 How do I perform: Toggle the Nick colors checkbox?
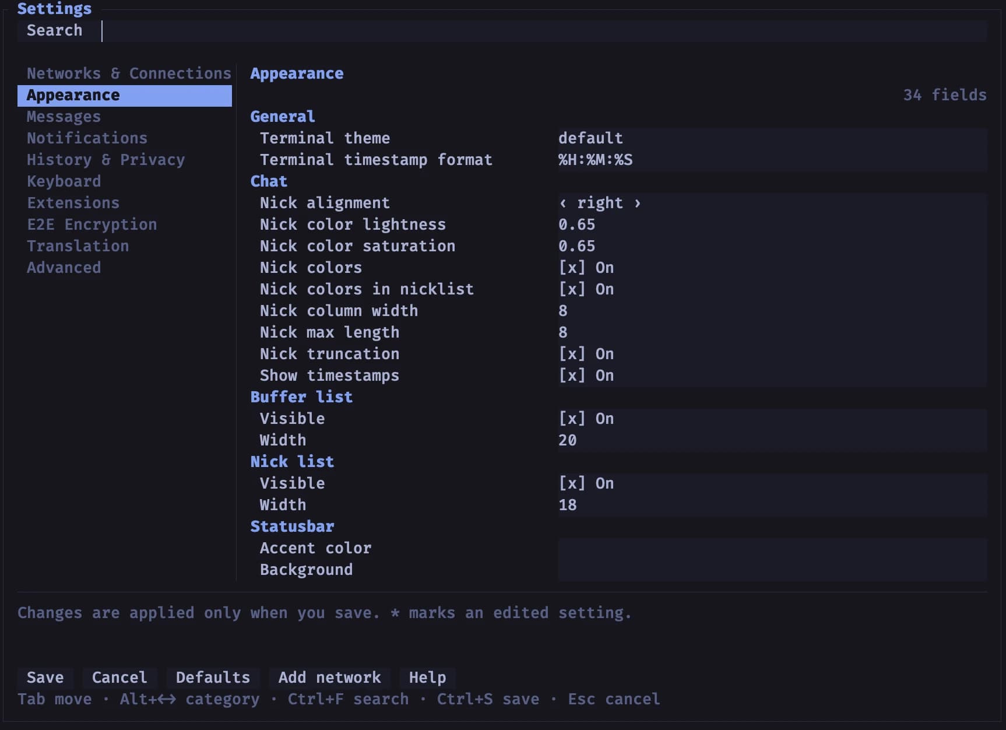(572, 268)
